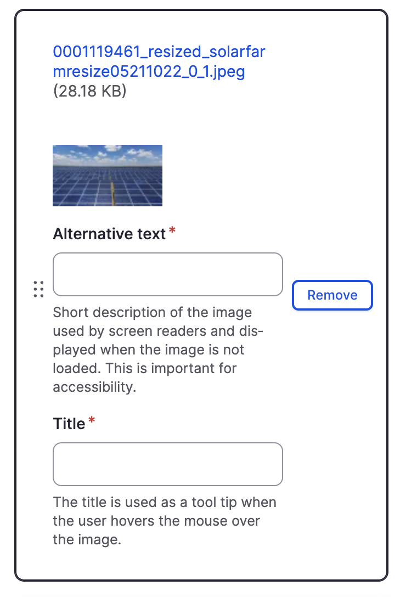Click the word "accessibility." in help text
Viewport: 417px width, 597px height.
(94, 387)
